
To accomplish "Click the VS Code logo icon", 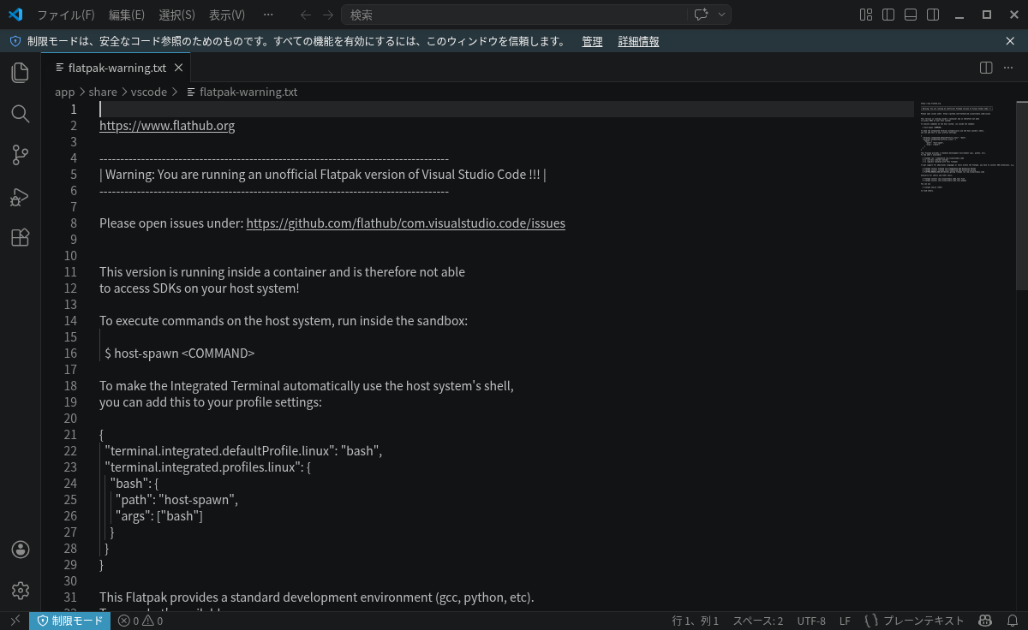I will point(15,15).
